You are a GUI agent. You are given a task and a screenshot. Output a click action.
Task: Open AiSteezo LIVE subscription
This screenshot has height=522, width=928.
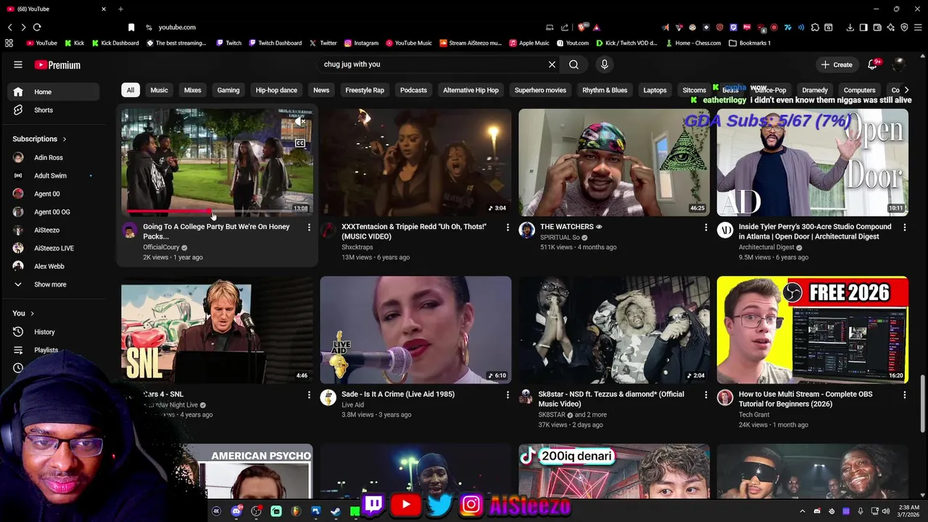coord(54,249)
